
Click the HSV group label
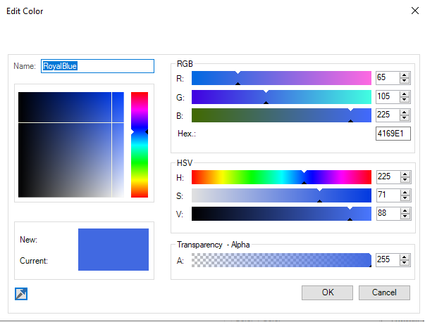pos(185,163)
